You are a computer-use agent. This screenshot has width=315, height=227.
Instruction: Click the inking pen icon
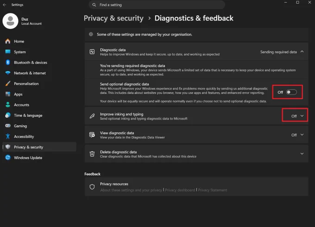click(x=92, y=116)
